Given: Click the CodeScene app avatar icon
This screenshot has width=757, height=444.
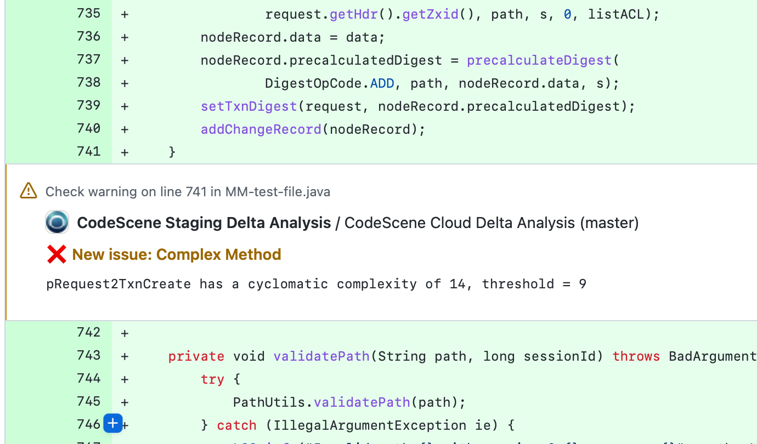Looking at the screenshot, I should tap(57, 223).
